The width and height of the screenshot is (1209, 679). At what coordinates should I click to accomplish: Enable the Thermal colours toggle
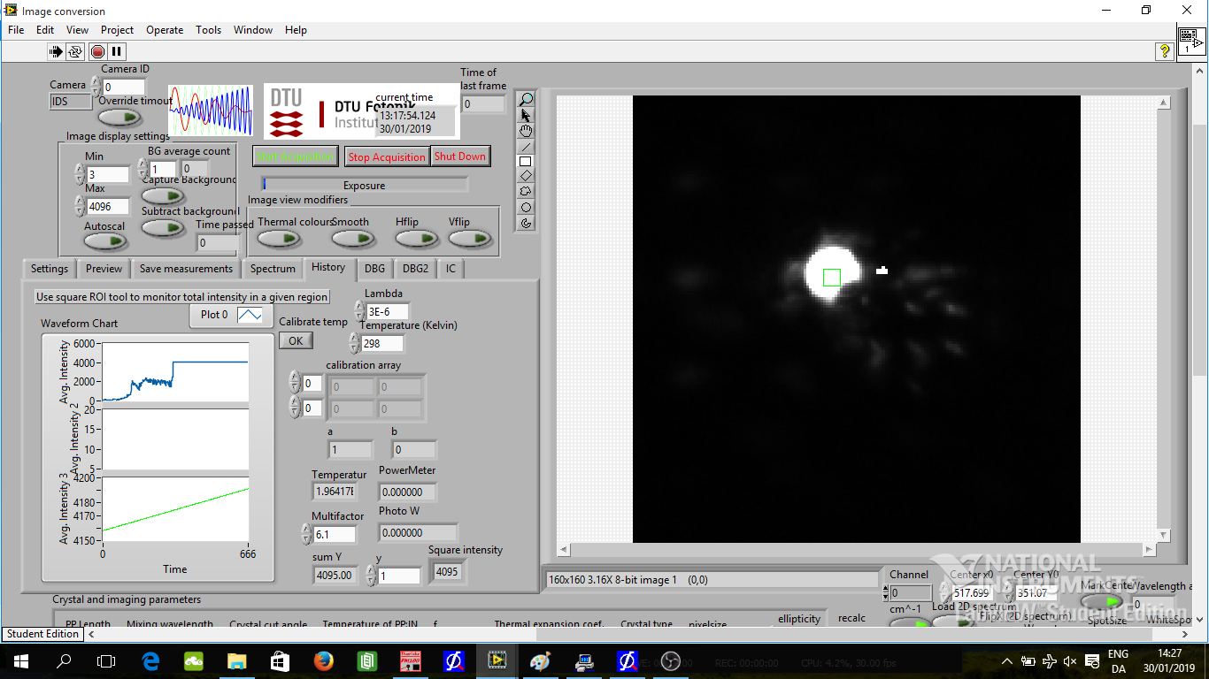click(278, 239)
